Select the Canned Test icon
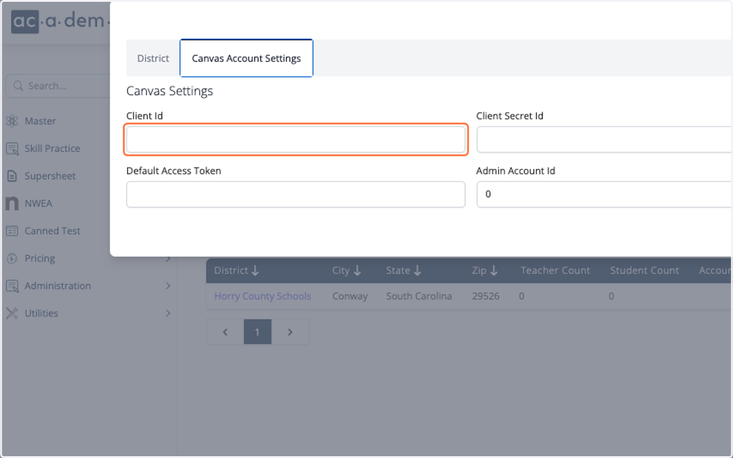The height and width of the screenshot is (458, 733). [x=12, y=231]
